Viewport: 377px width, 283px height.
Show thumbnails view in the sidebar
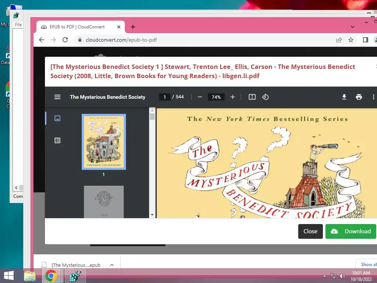pyautogui.click(x=57, y=118)
